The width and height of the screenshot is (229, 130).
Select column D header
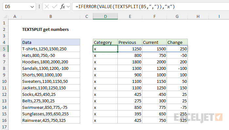[x=105, y=16]
